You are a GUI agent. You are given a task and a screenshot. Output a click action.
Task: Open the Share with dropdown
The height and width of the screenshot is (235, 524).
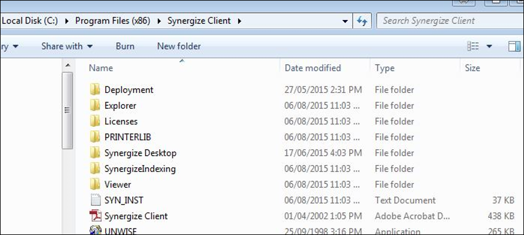tap(67, 46)
